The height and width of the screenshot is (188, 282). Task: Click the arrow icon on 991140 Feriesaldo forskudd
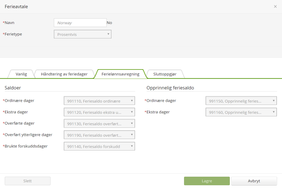pyautogui.click(x=132, y=146)
